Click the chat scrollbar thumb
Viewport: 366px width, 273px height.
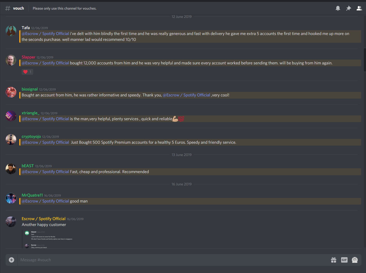365,60
